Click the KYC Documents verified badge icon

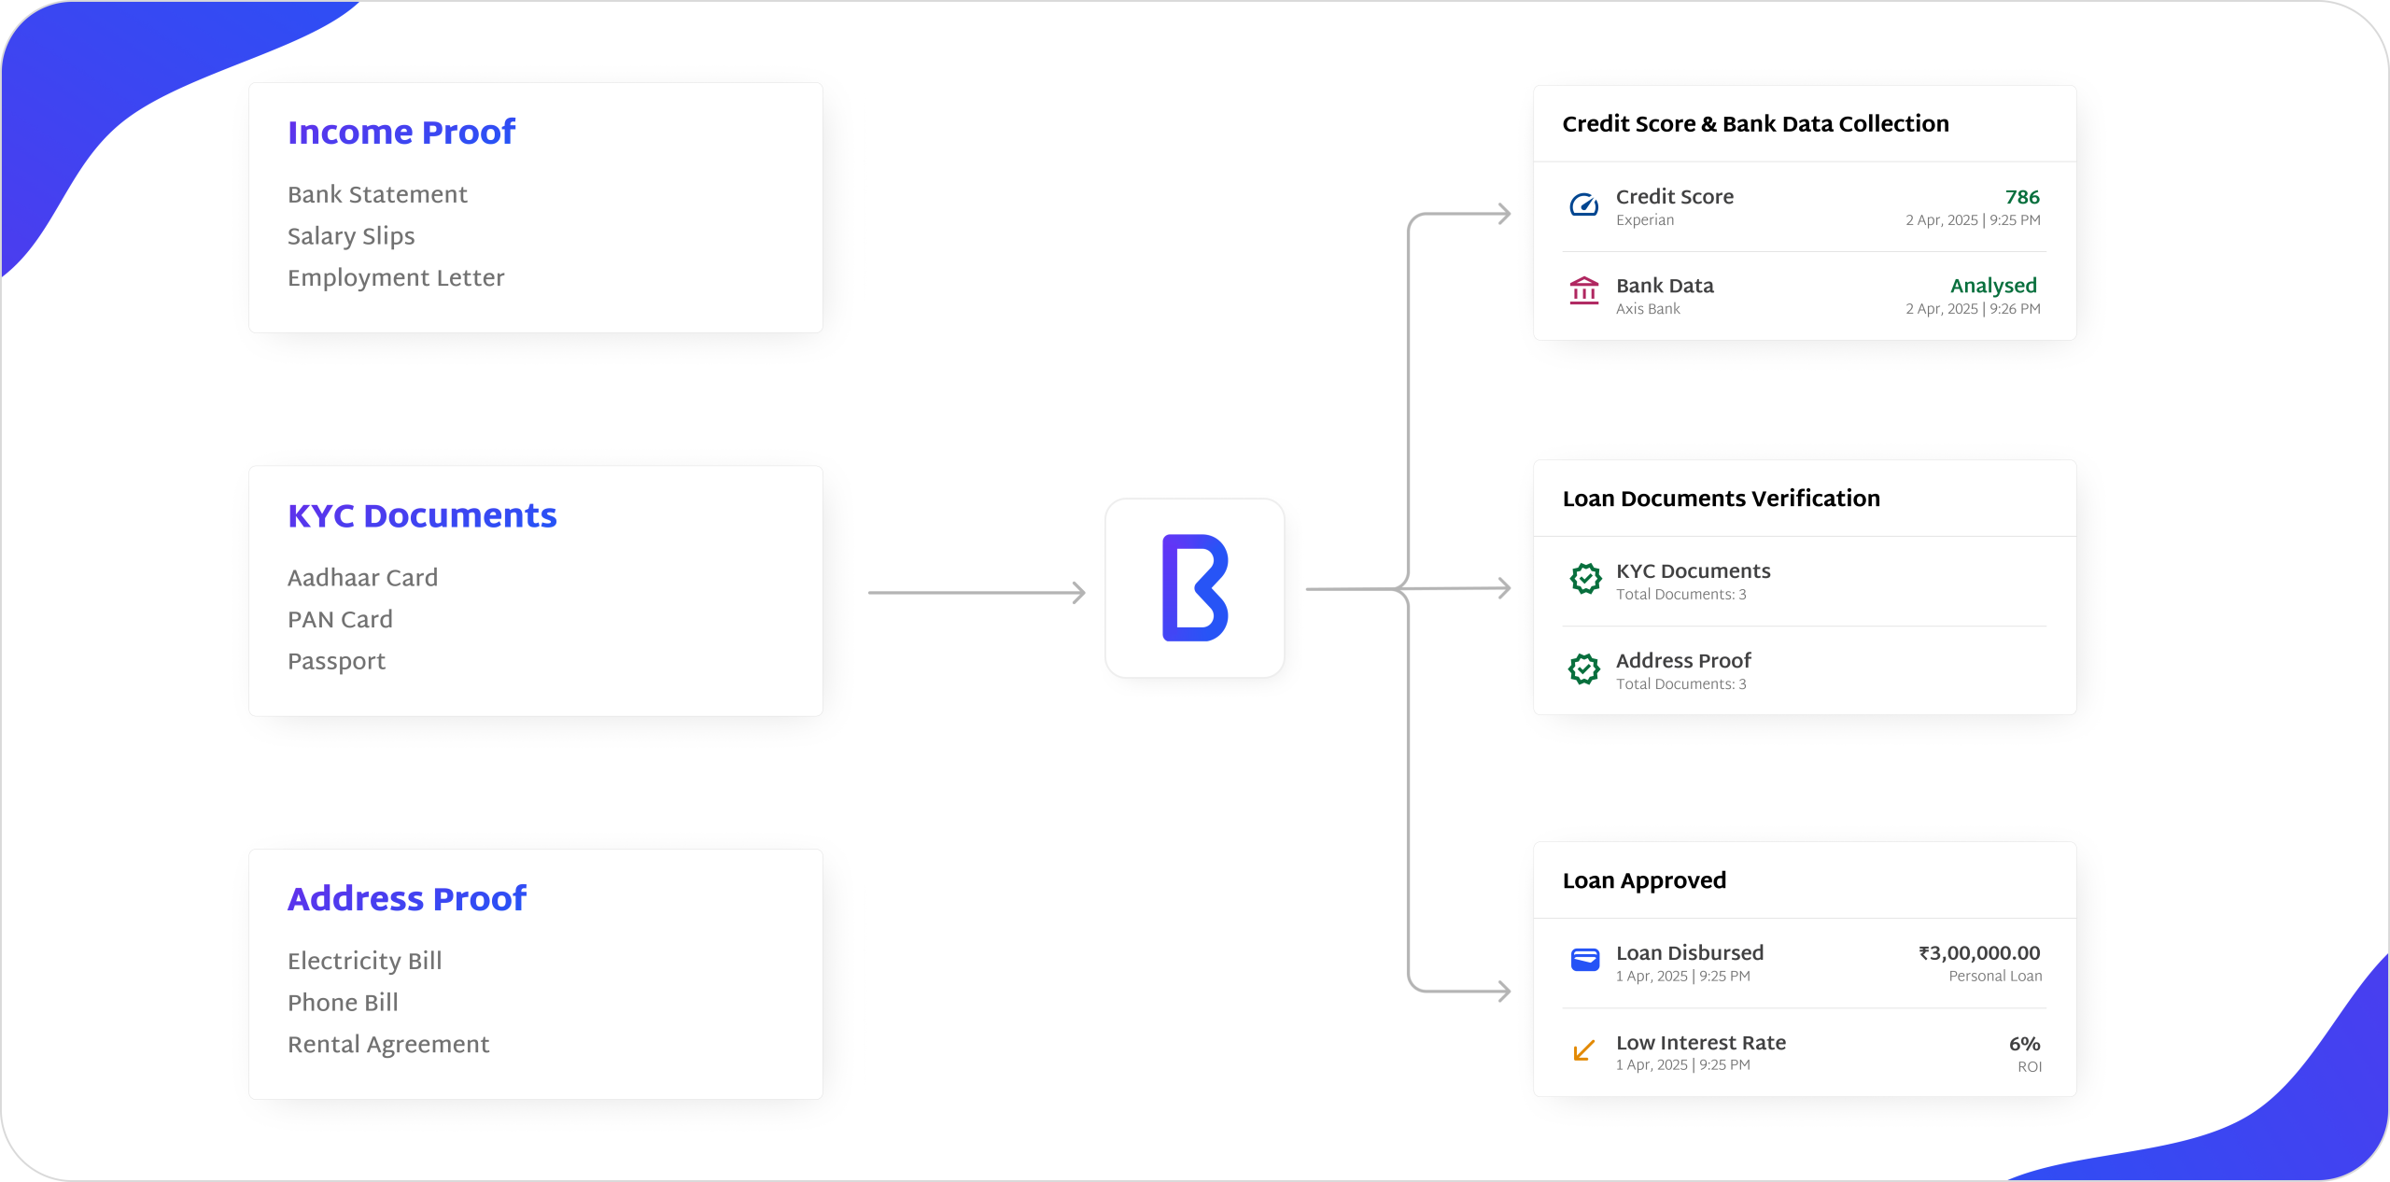pos(1584,579)
